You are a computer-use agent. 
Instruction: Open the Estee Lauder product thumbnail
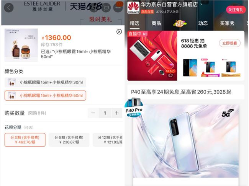click(21, 45)
